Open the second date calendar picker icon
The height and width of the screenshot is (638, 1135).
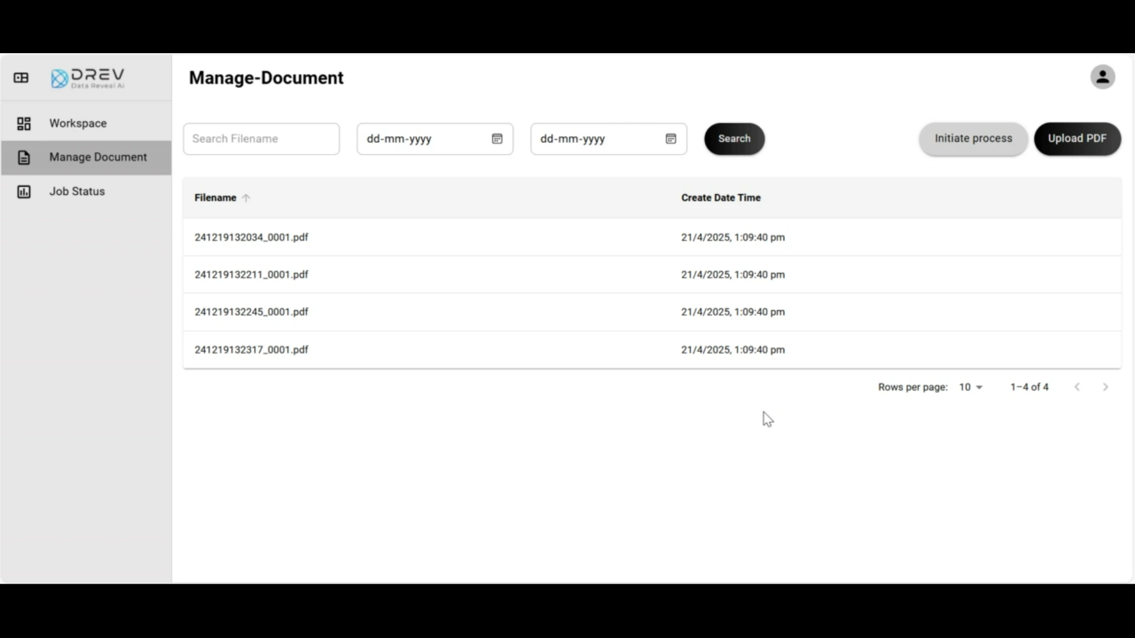(x=671, y=139)
